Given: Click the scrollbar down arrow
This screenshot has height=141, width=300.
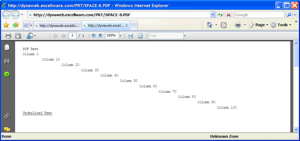Looking at the screenshot, I should click(296, 129).
